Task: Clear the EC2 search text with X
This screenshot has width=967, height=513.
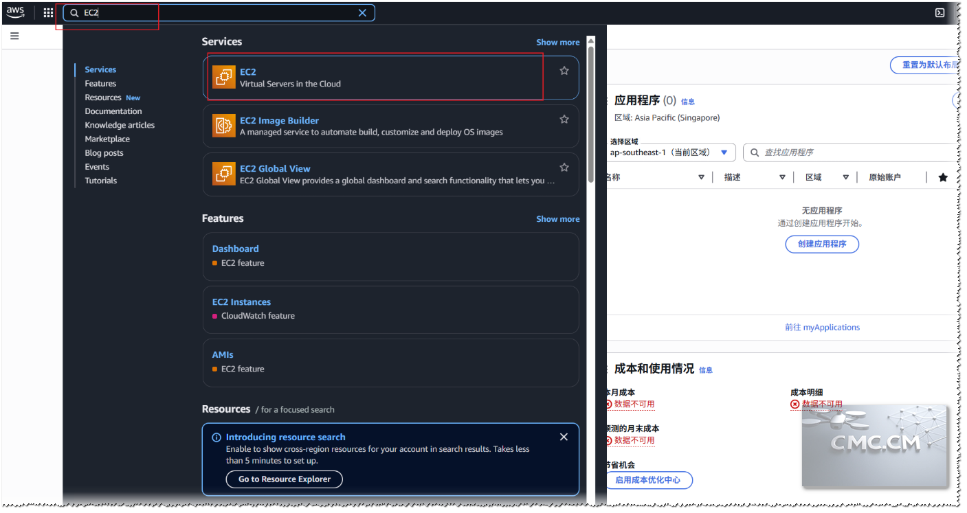Action: point(362,13)
